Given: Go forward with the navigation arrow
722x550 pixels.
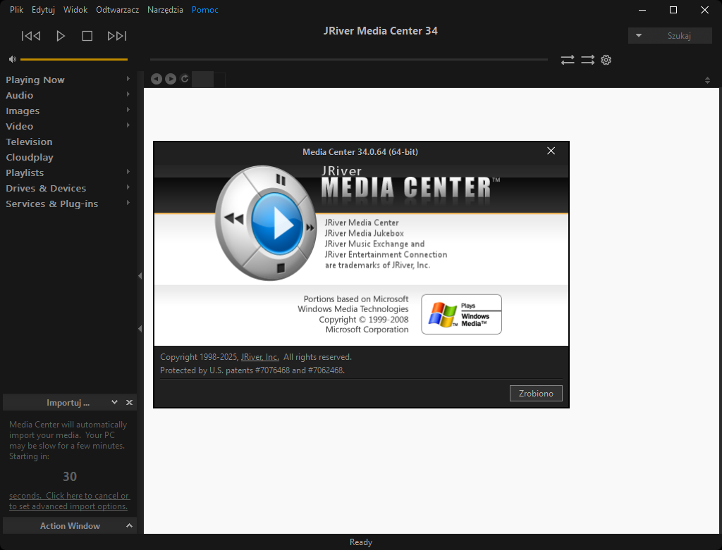Looking at the screenshot, I should point(171,79).
